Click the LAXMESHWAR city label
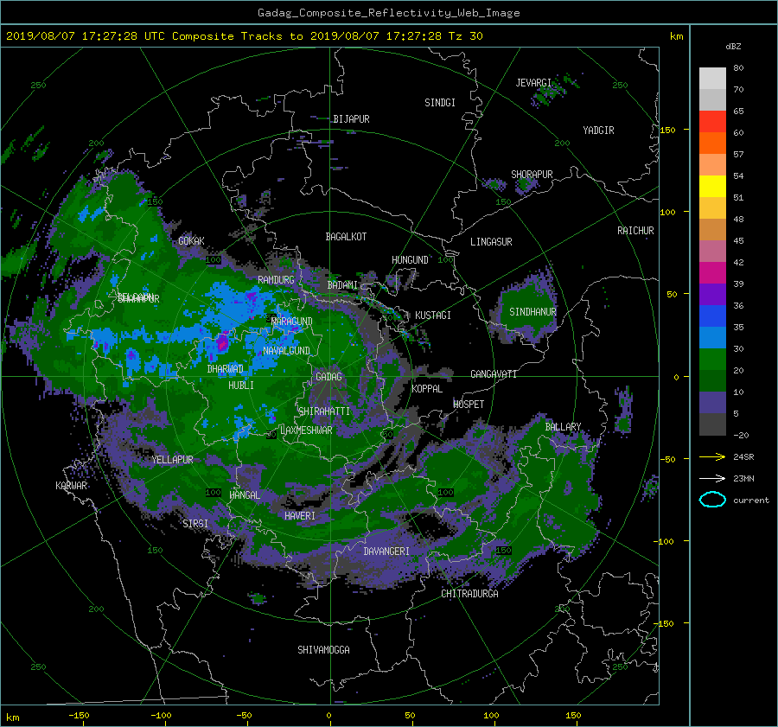Screen dimensions: 778x727 [x=306, y=430]
